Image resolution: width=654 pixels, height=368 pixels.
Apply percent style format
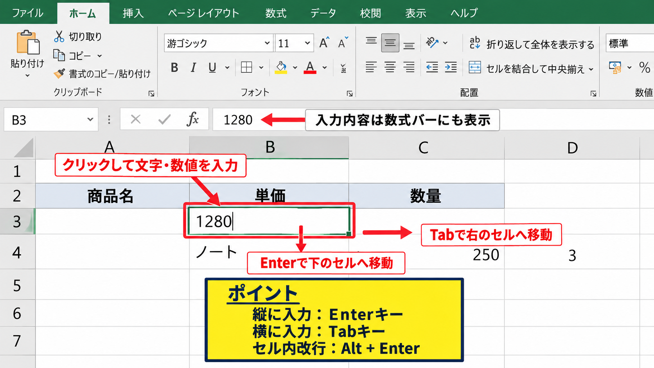coord(644,68)
